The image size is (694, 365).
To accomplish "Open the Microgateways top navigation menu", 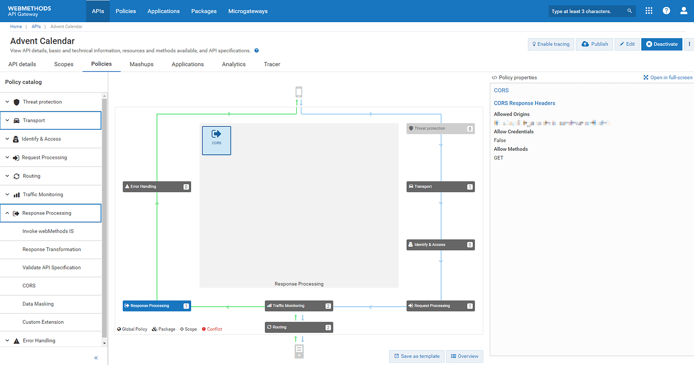I will (x=248, y=11).
